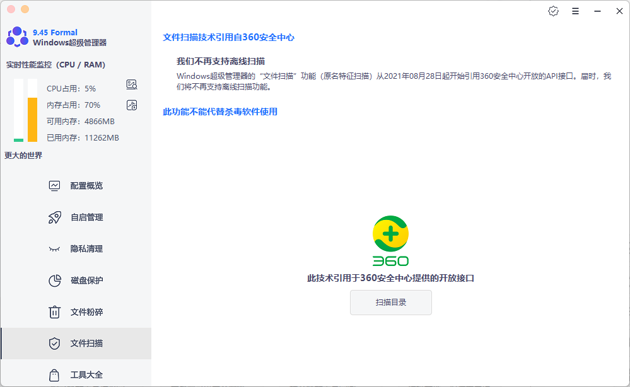630x387 pixels.
Task: Open the hamburger menu
Action: (x=575, y=11)
